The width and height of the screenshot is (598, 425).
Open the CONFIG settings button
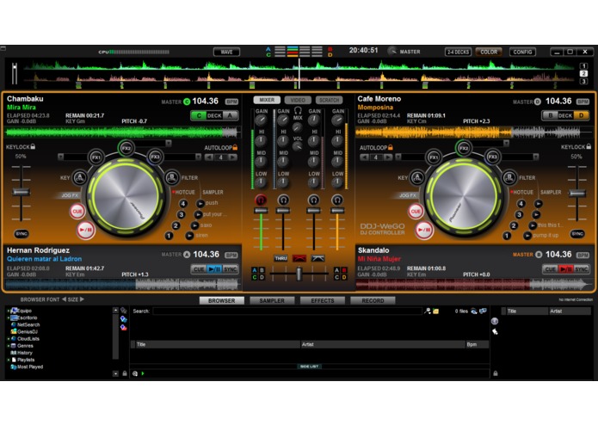pos(522,52)
